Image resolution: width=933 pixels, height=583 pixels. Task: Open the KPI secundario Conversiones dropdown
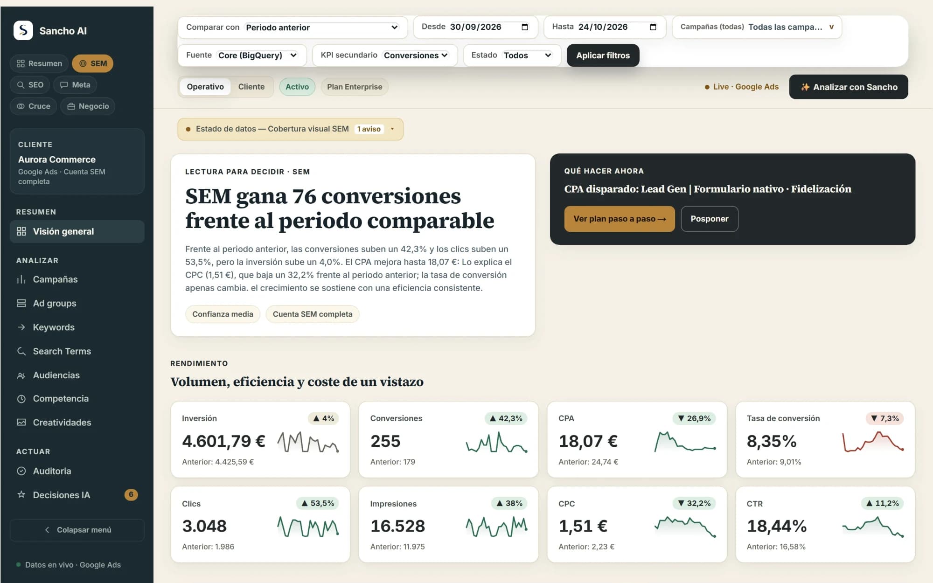point(416,56)
